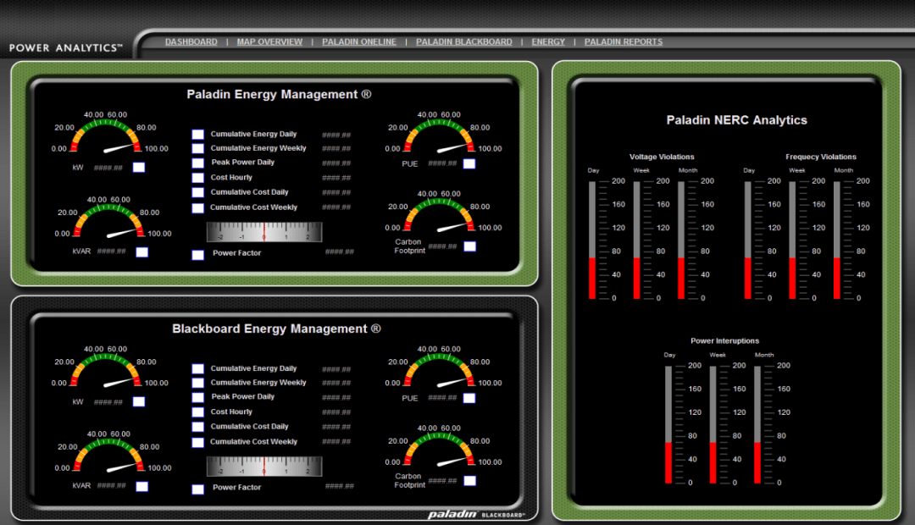
Task: Go to MAP OVERVIEW page
Action: click(269, 42)
